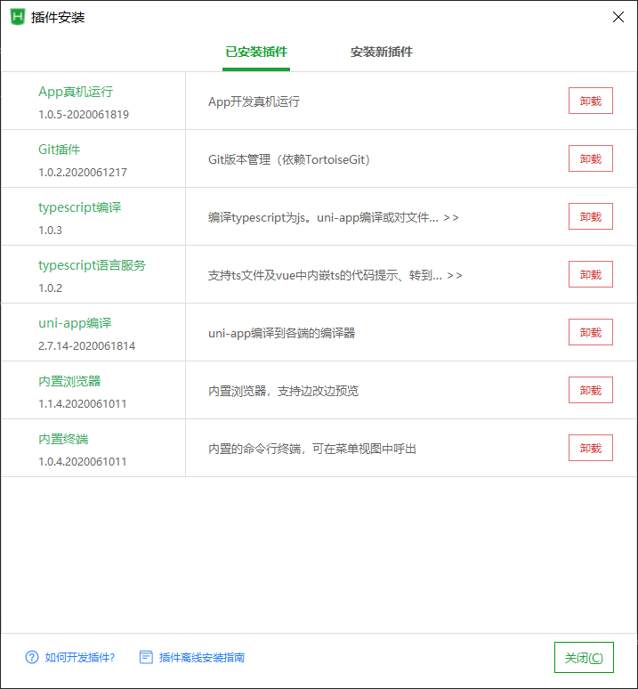
Task: Uninstall the 内置终端 plugin
Action: point(591,448)
